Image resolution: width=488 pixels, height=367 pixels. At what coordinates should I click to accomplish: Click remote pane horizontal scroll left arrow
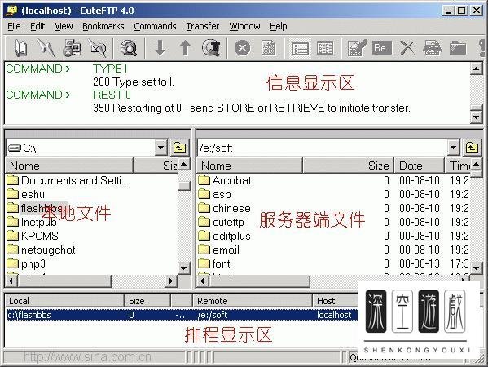tap(203, 281)
